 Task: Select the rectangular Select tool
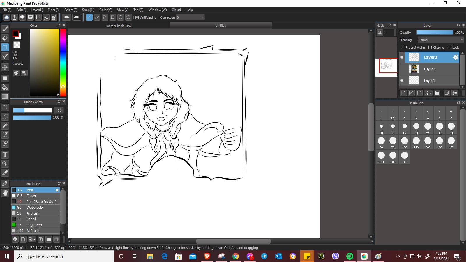click(x=5, y=107)
